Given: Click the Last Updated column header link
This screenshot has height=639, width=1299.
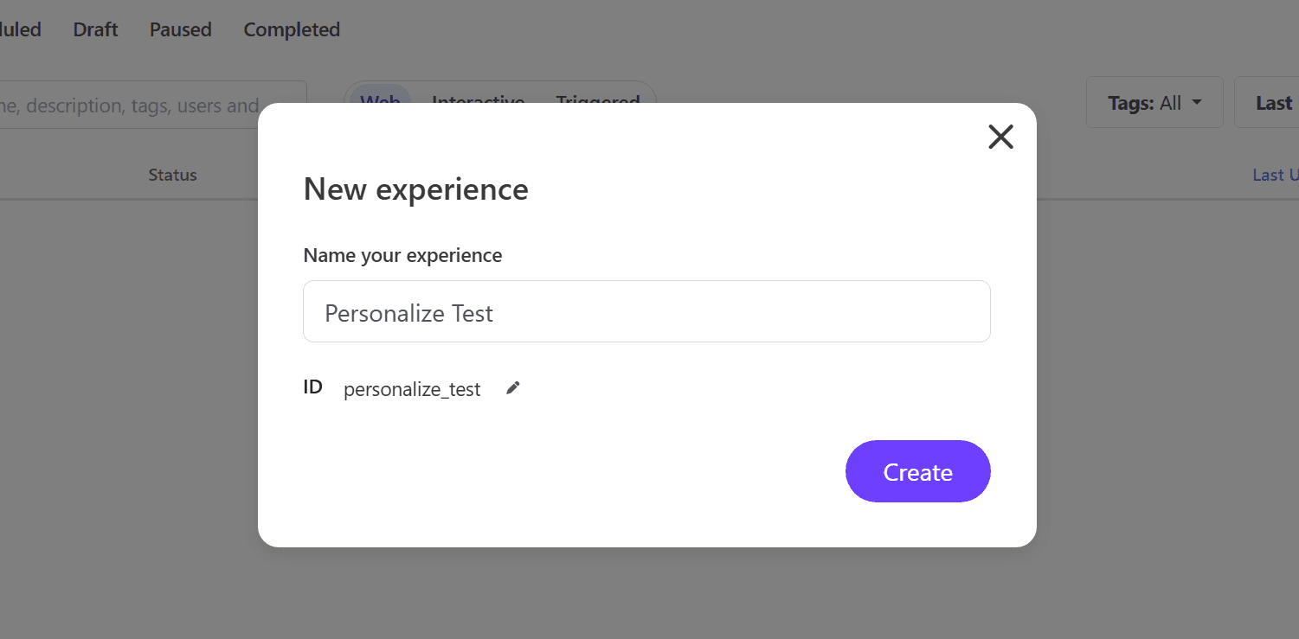Looking at the screenshot, I should tap(1274, 175).
